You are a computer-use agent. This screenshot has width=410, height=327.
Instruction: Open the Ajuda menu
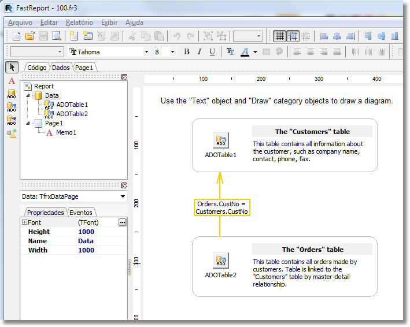coord(134,23)
